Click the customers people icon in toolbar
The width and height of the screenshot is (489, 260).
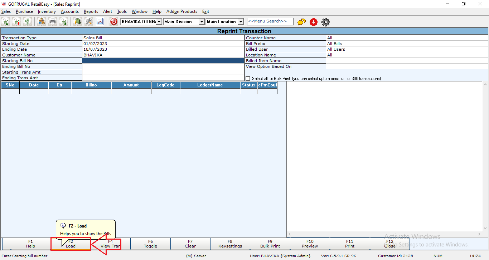pos(42,22)
